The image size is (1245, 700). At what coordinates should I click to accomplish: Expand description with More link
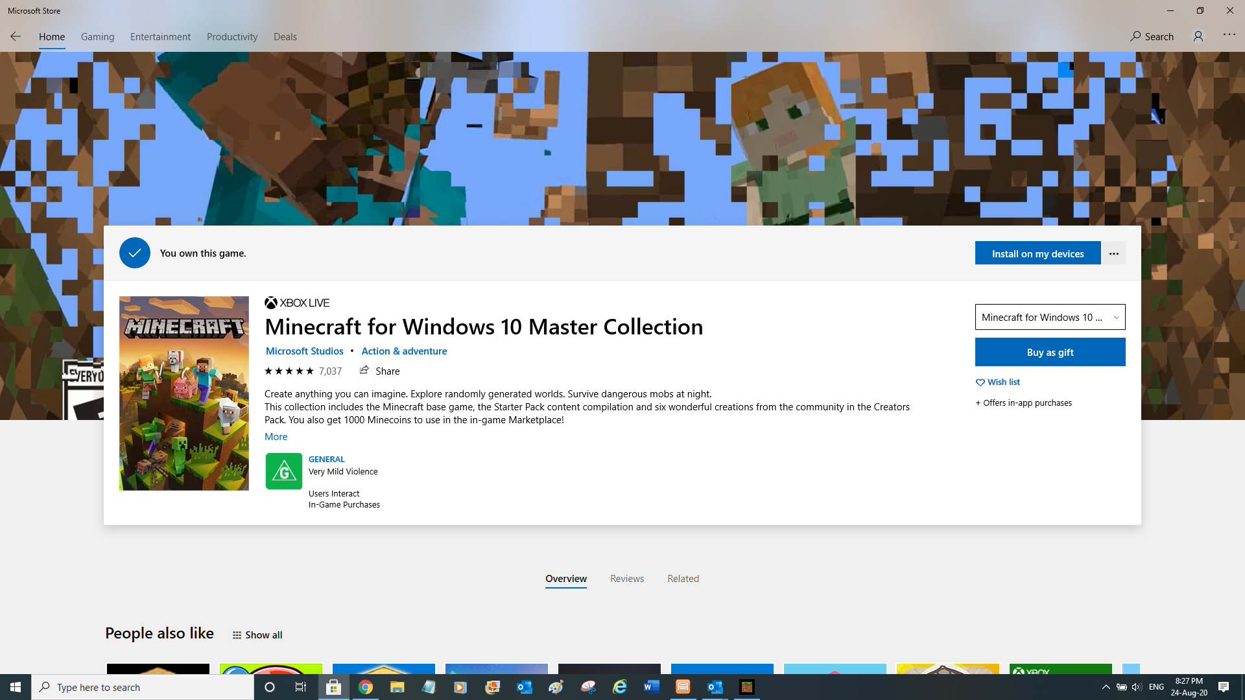click(x=276, y=437)
